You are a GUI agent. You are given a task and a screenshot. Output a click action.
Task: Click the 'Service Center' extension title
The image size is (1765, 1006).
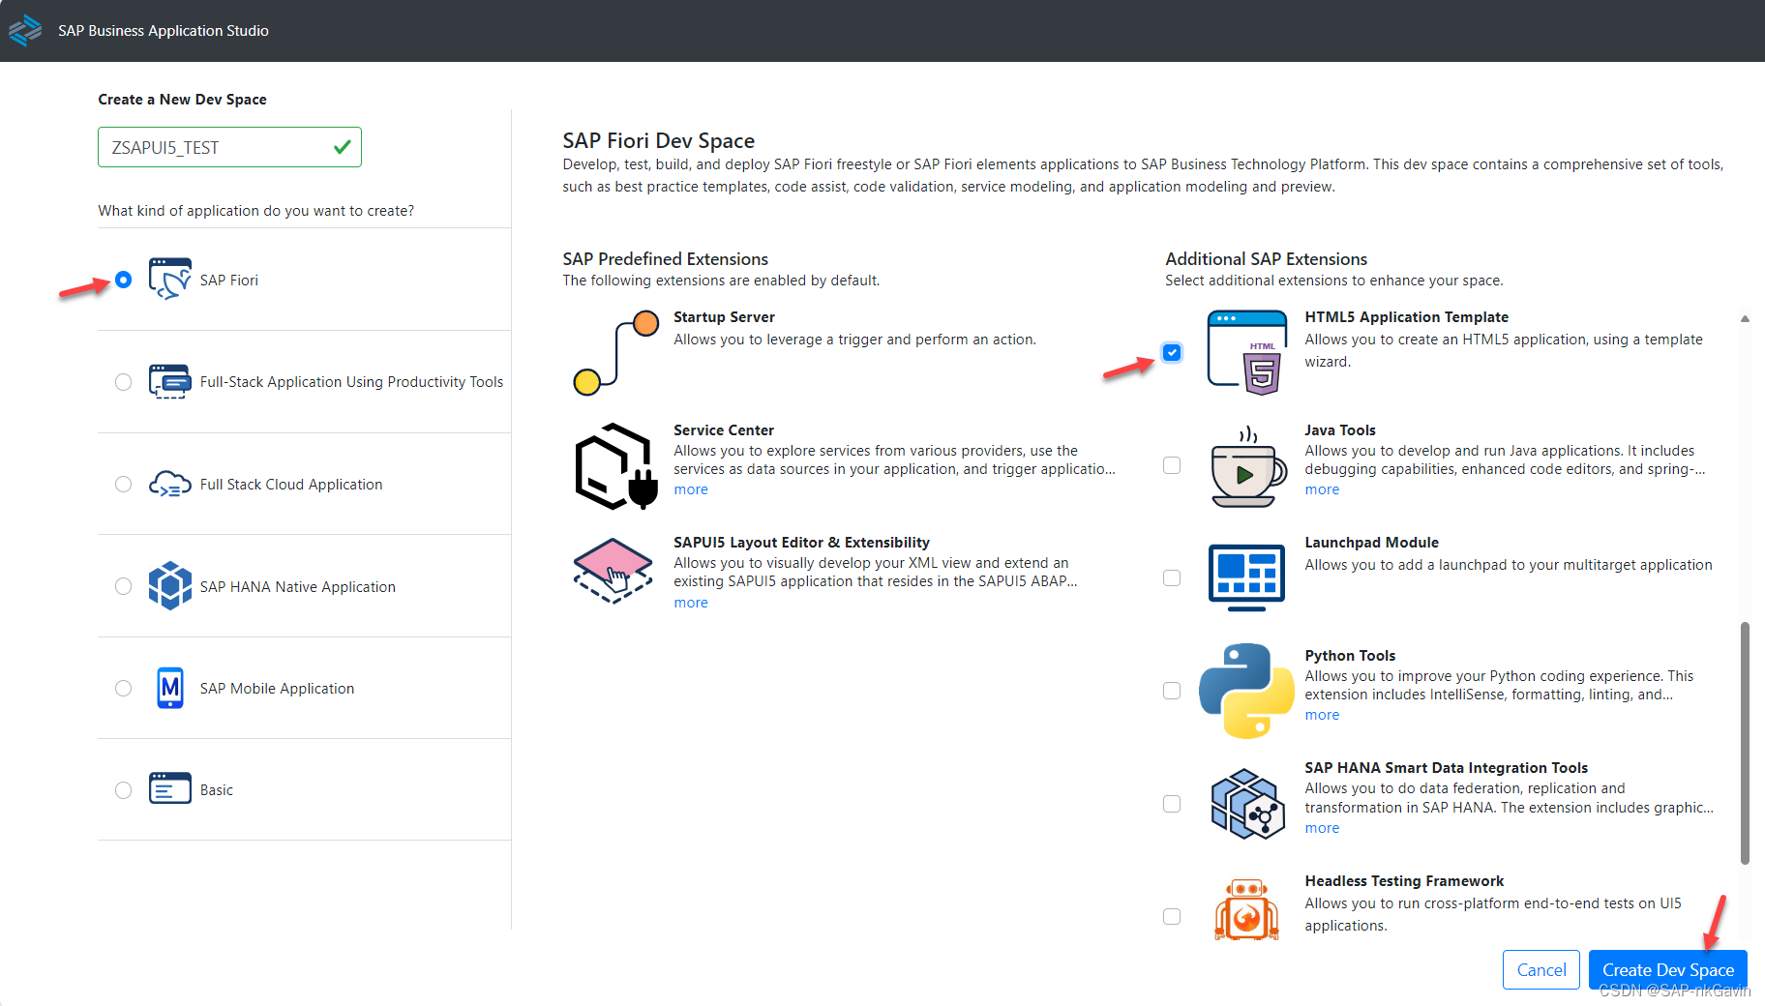pos(724,429)
